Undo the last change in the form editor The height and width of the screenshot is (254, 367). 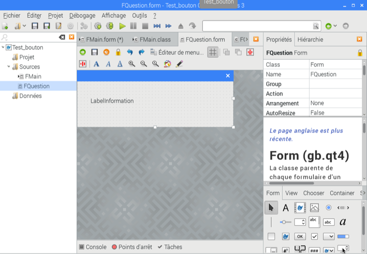pos(130,52)
